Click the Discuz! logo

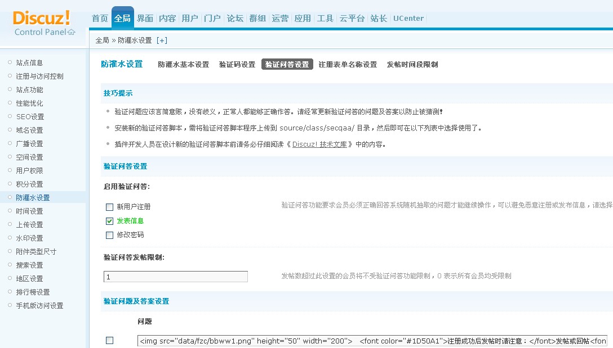coord(42,18)
